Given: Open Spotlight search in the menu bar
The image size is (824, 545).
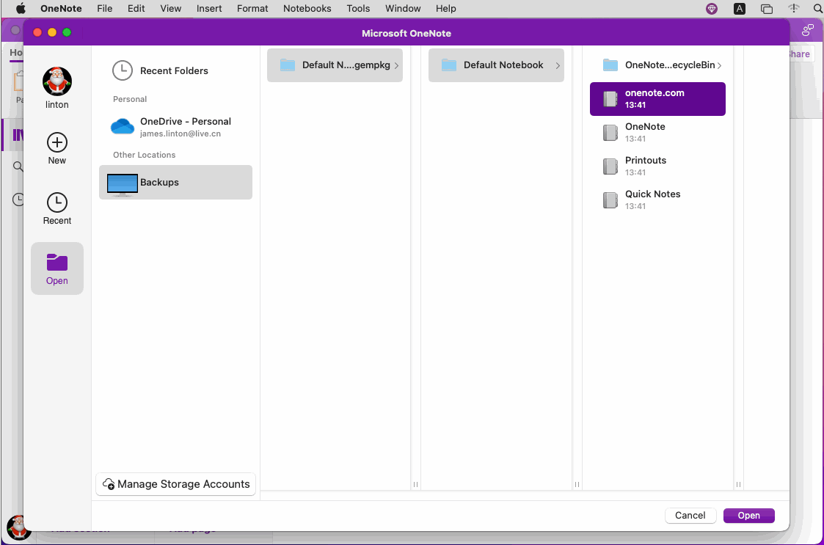Looking at the screenshot, I should click(x=817, y=8).
